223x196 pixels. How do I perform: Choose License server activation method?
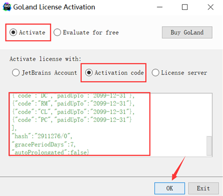point(179,73)
